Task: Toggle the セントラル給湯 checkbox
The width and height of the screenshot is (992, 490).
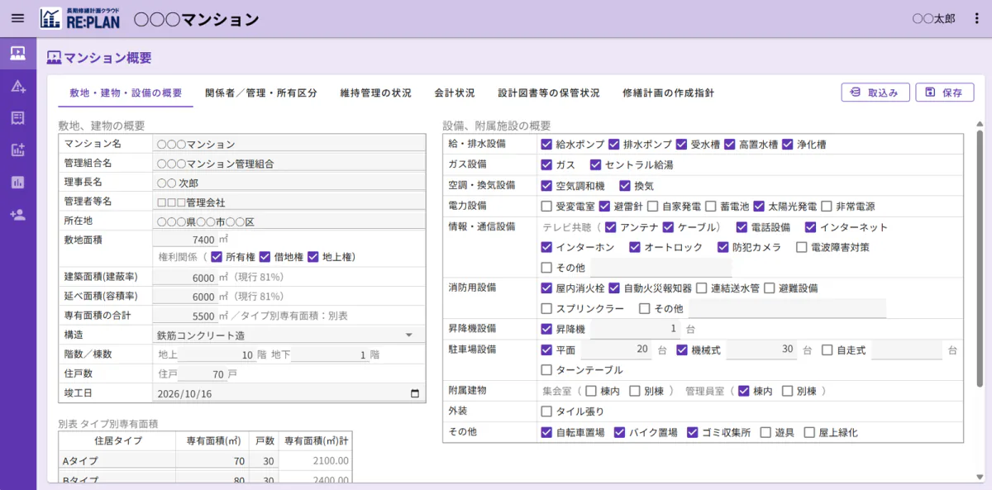Action: (594, 164)
